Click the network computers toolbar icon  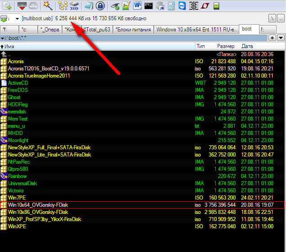click(x=160, y=6)
